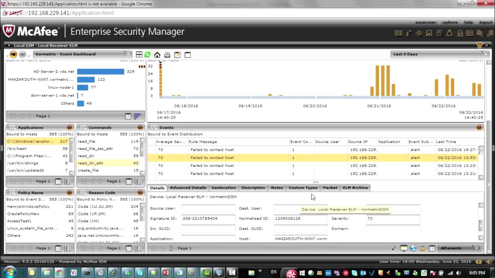Open the Notes tab
Screen dimensions: 495x278
pyautogui.click(x=277, y=188)
